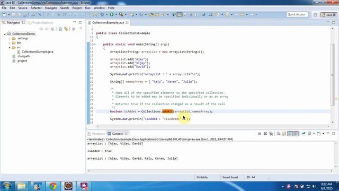339x191 pixels.
Task: Toggle Link with Editor in Navigator
Action: coord(66,29)
